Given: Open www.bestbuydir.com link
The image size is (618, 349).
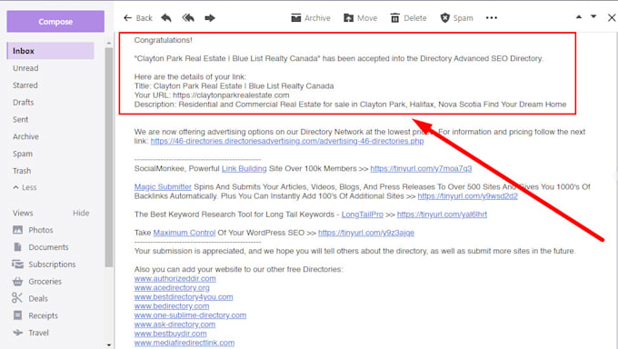Looking at the screenshot, I should pos(170,334).
